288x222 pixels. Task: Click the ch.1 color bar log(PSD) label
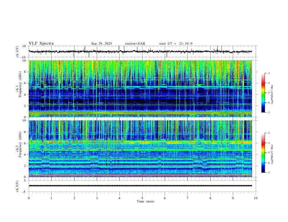[272, 94]
